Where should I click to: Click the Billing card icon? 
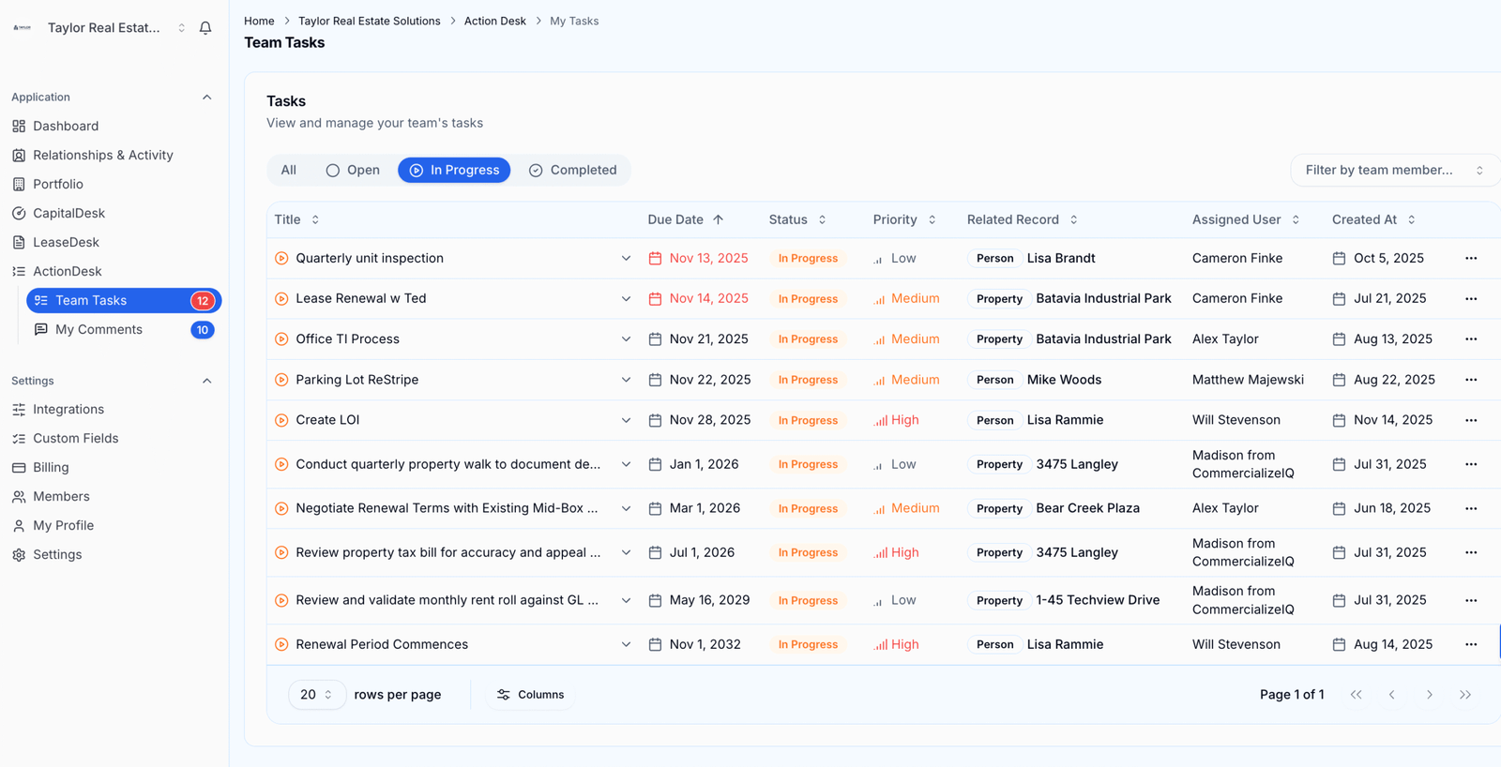point(19,467)
